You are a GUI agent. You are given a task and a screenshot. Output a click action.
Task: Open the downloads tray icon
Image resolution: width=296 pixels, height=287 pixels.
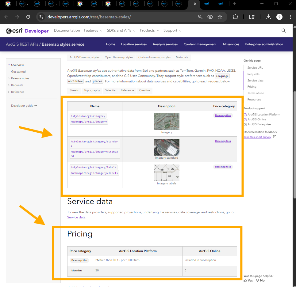[268, 17]
